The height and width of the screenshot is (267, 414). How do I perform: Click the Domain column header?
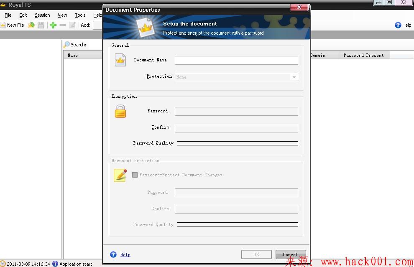click(x=325, y=55)
